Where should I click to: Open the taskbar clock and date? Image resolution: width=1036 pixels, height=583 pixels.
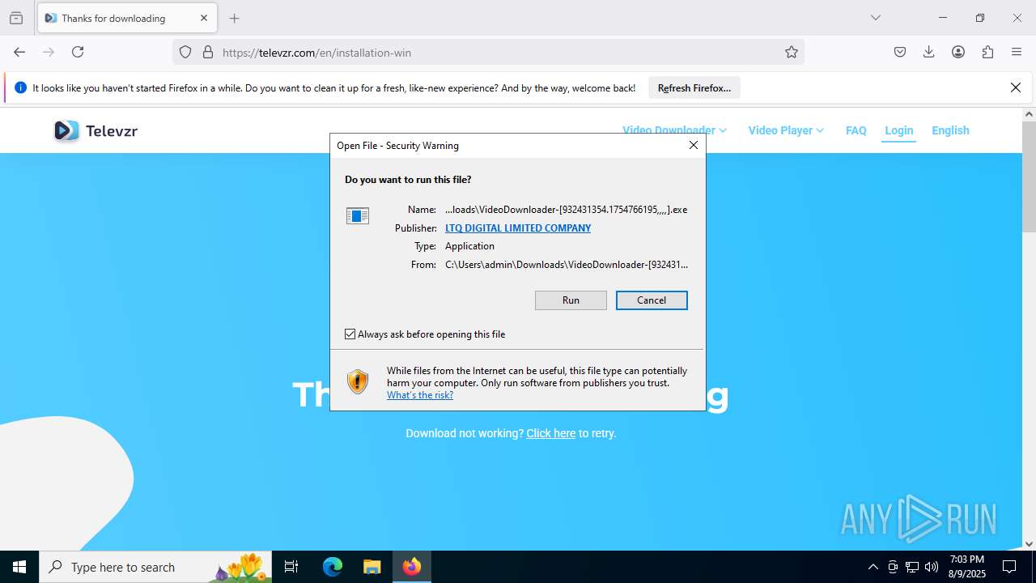coord(967,567)
